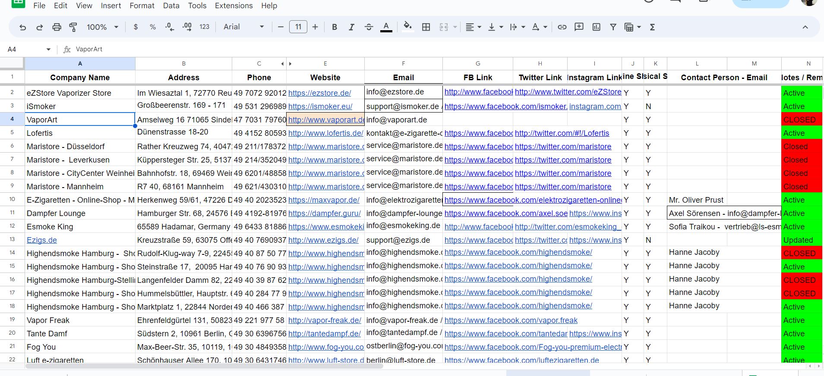Toggle italic formatting
This screenshot has width=824, height=376.
coord(351,27)
